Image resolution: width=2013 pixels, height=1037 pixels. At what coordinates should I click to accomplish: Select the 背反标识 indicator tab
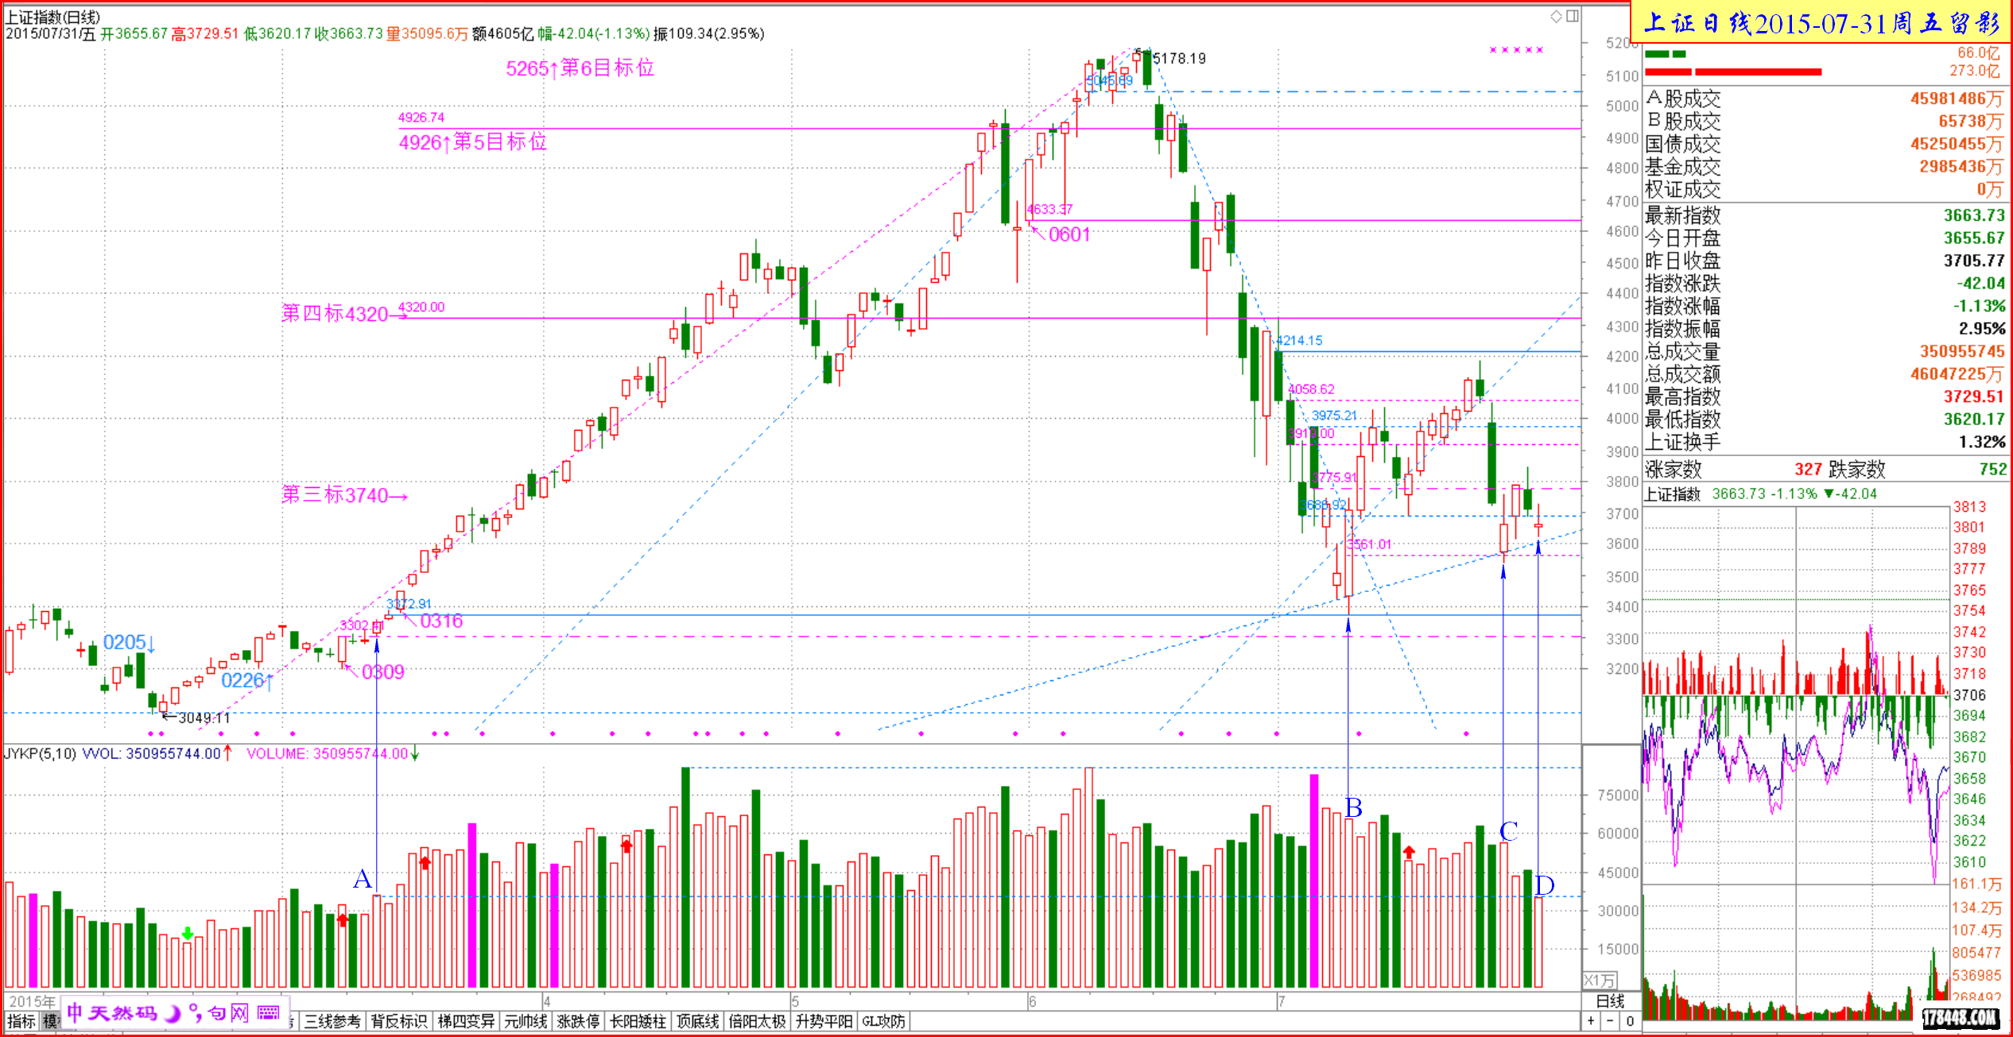coord(399,1021)
